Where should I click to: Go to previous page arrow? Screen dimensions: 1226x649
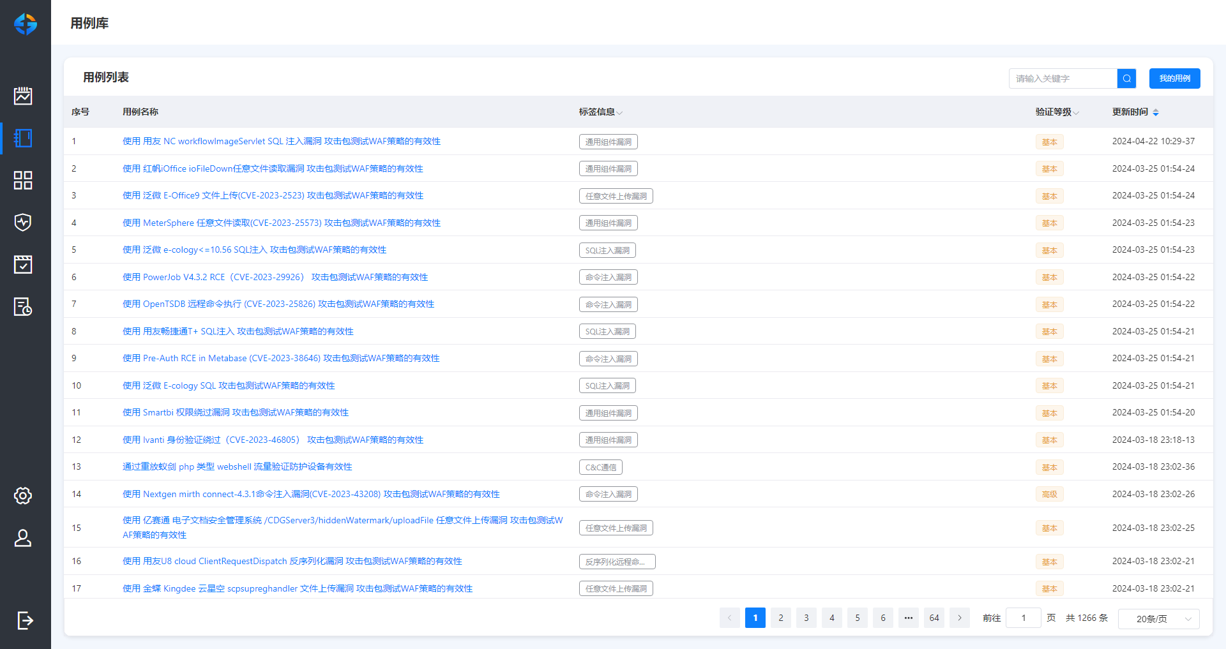coord(729,618)
